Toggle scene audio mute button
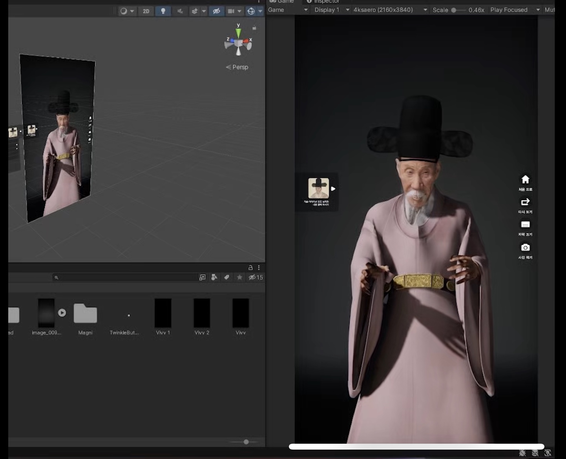Viewport: 566px width, 459px height. click(x=180, y=11)
